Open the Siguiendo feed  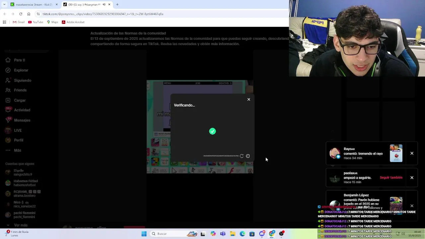(x=18, y=80)
